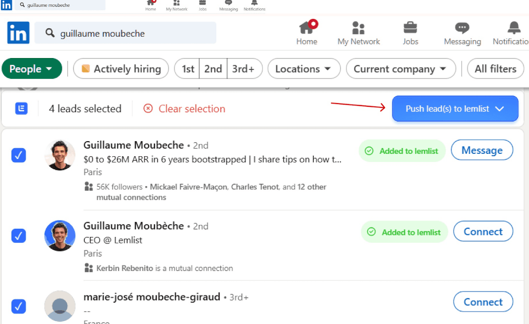Toggle the Actively hiring filter
The width and height of the screenshot is (529, 324).
[x=121, y=69]
